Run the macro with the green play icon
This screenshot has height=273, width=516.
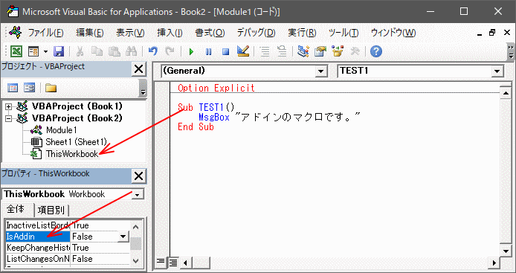[191, 52]
